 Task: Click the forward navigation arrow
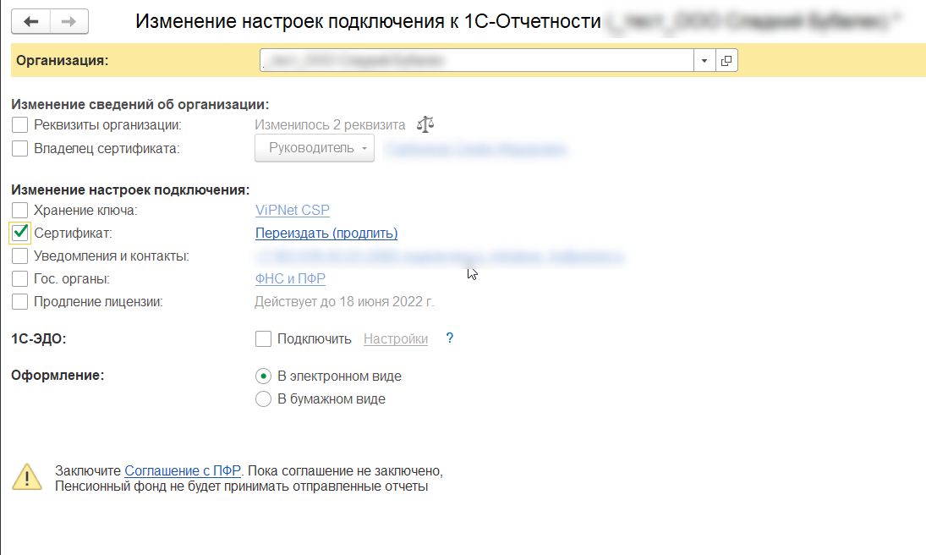click(69, 22)
